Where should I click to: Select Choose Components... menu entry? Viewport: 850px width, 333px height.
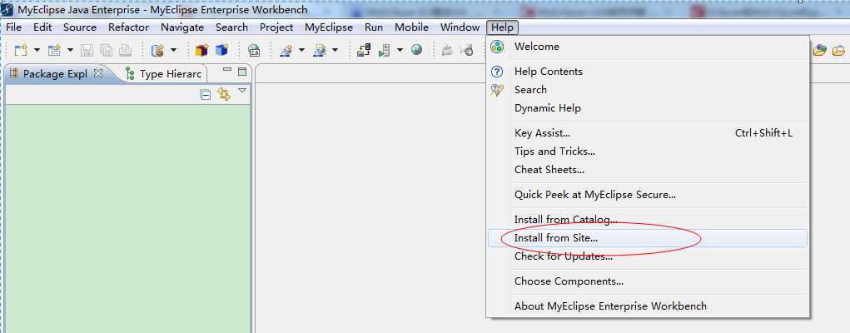tap(648, 281)
